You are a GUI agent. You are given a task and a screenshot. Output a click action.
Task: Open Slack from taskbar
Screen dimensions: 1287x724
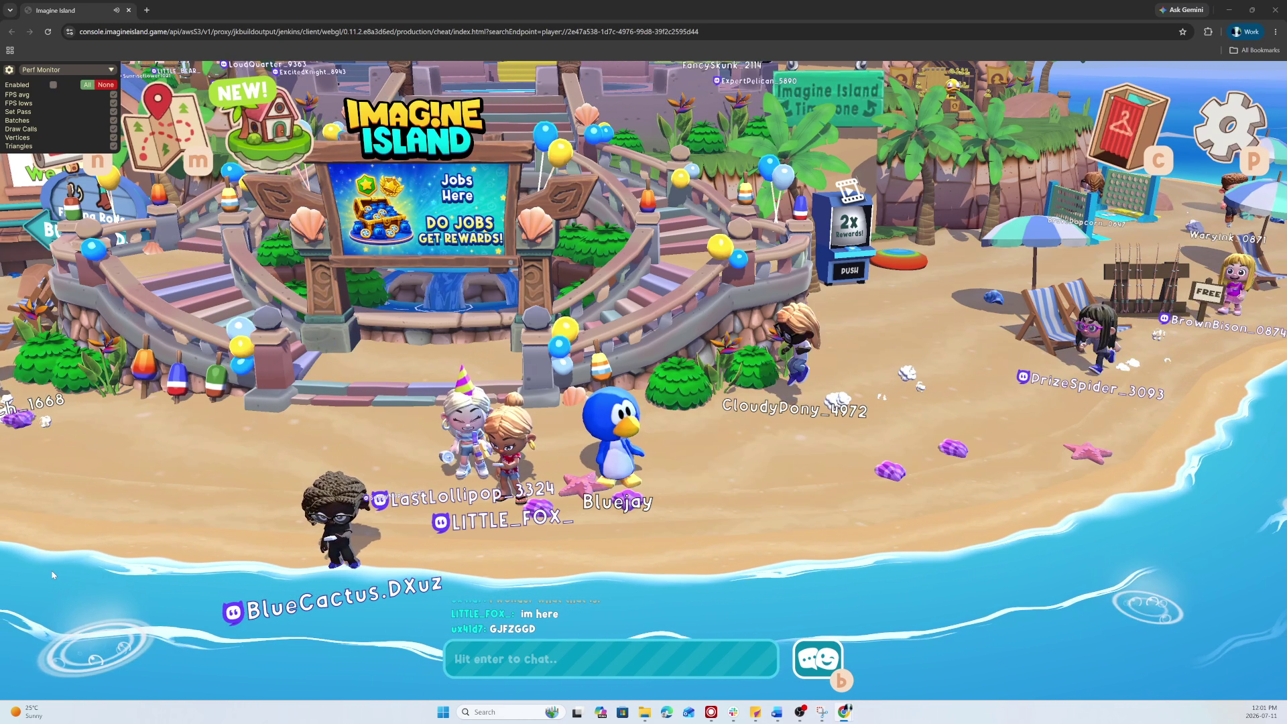(x=733, y=712)
